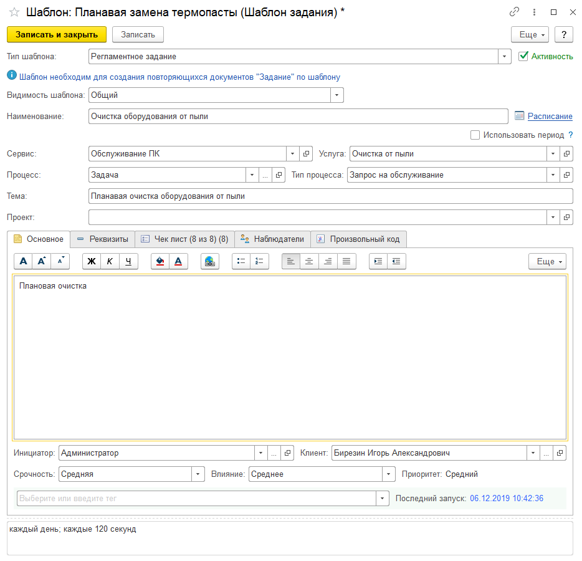Apply italic formatting with the К icon
The image size is (582, 561).
[x=110, y=262]
